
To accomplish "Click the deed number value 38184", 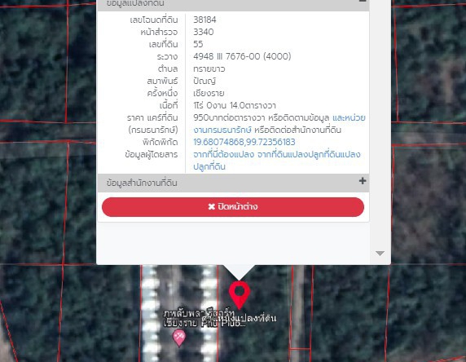I will click(204, 20).
